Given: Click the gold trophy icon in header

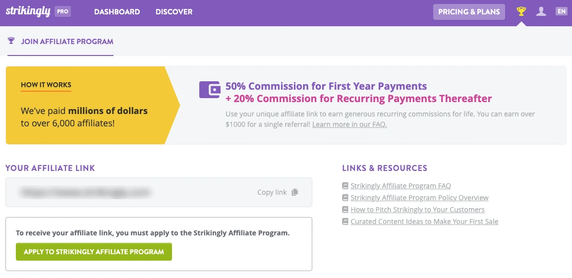Looking at the screenshot, I should click(x=521, y=11).
